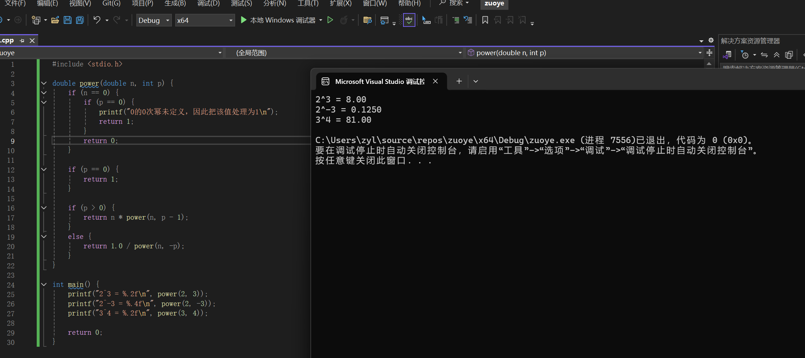805x358 pixels.
Task: Start without debugging using the outlined play icon
Action: [330, 20]
